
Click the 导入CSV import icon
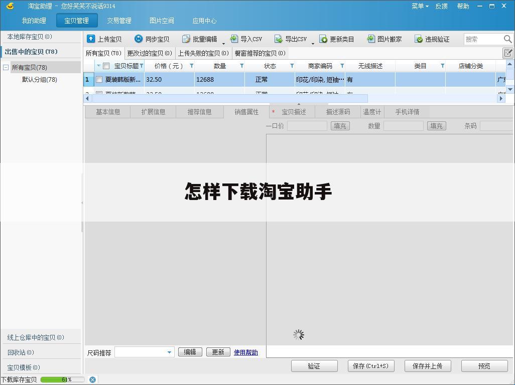point(233,39)
